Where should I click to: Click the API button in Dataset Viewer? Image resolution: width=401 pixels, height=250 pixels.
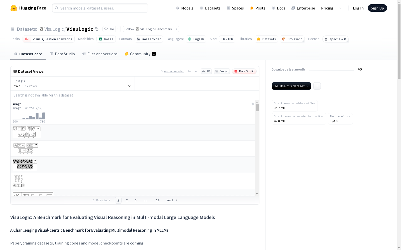206,71
